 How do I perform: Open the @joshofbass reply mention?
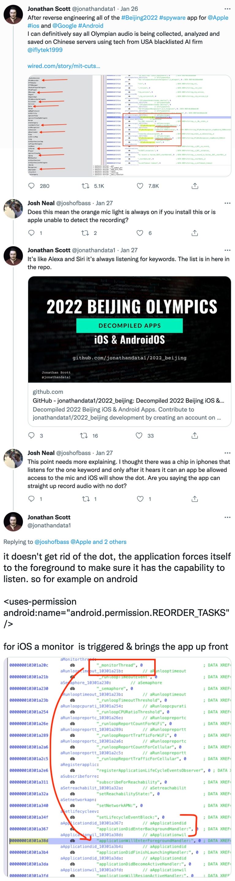[52, 542]
